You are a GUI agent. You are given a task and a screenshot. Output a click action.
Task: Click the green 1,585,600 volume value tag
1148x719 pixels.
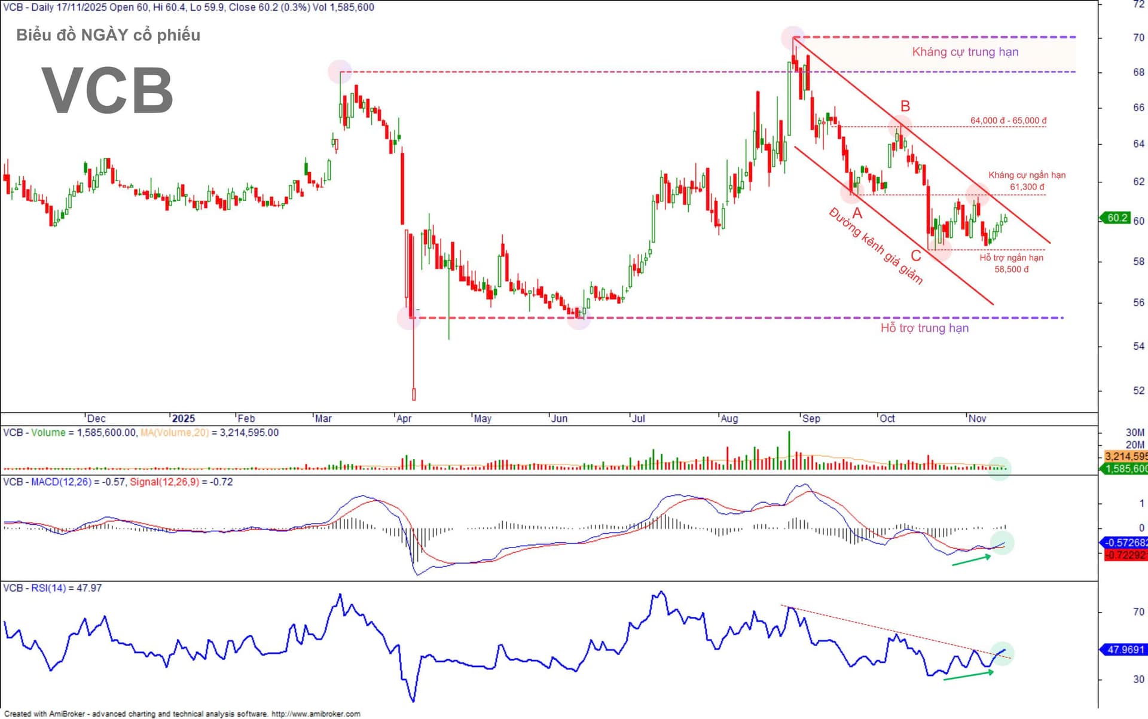(1125, 469)
